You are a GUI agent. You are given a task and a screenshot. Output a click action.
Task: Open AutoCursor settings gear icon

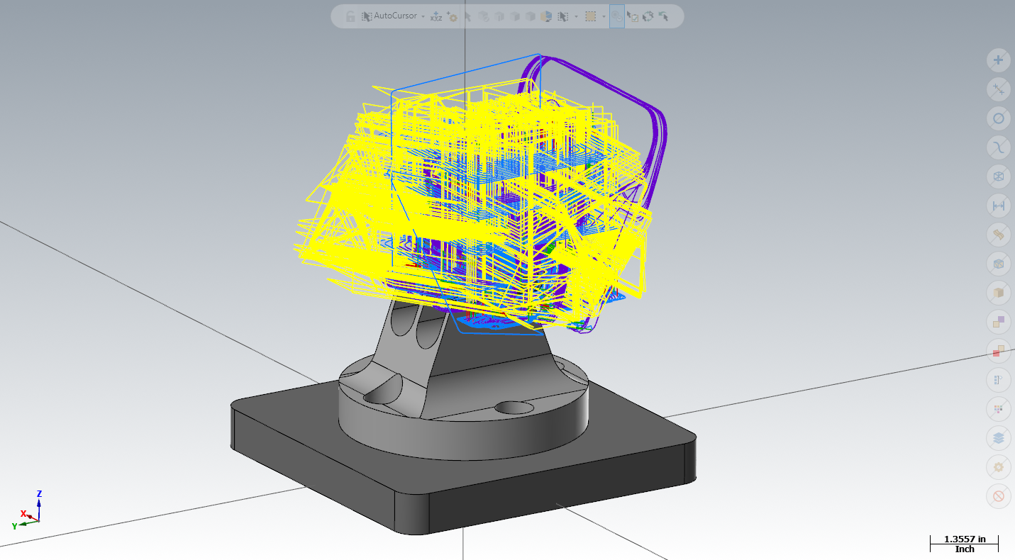pyautogui.click(x=453, y=16)
